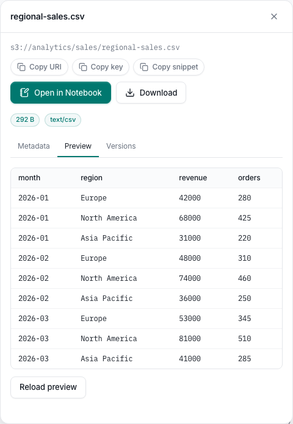Click North America in the 74000 row
This screenshot has width=293, height=424.
point(109,278)
